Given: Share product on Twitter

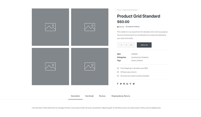Looking at the screenshot, I should [x=121, y=84].
